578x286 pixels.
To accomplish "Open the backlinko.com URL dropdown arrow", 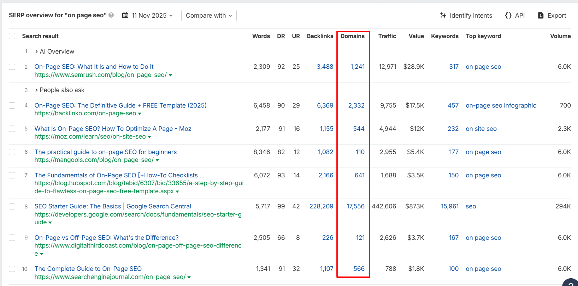I will click(140, 114).
